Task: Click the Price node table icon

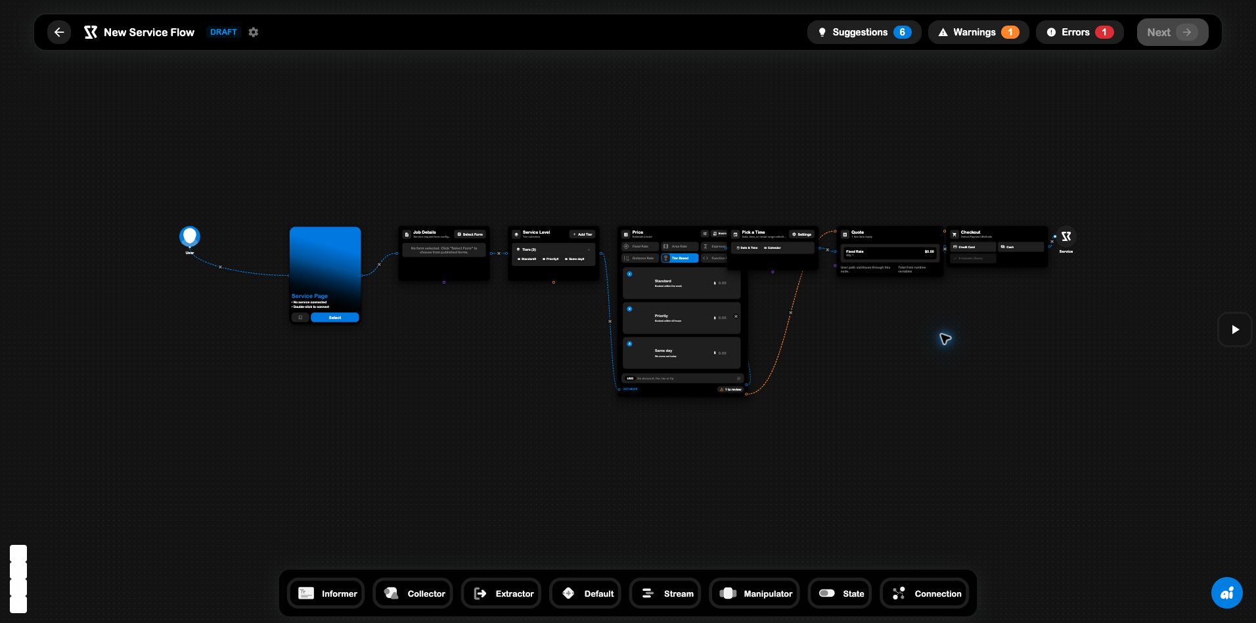Action: pyautogui.click(x=626, y=234)
